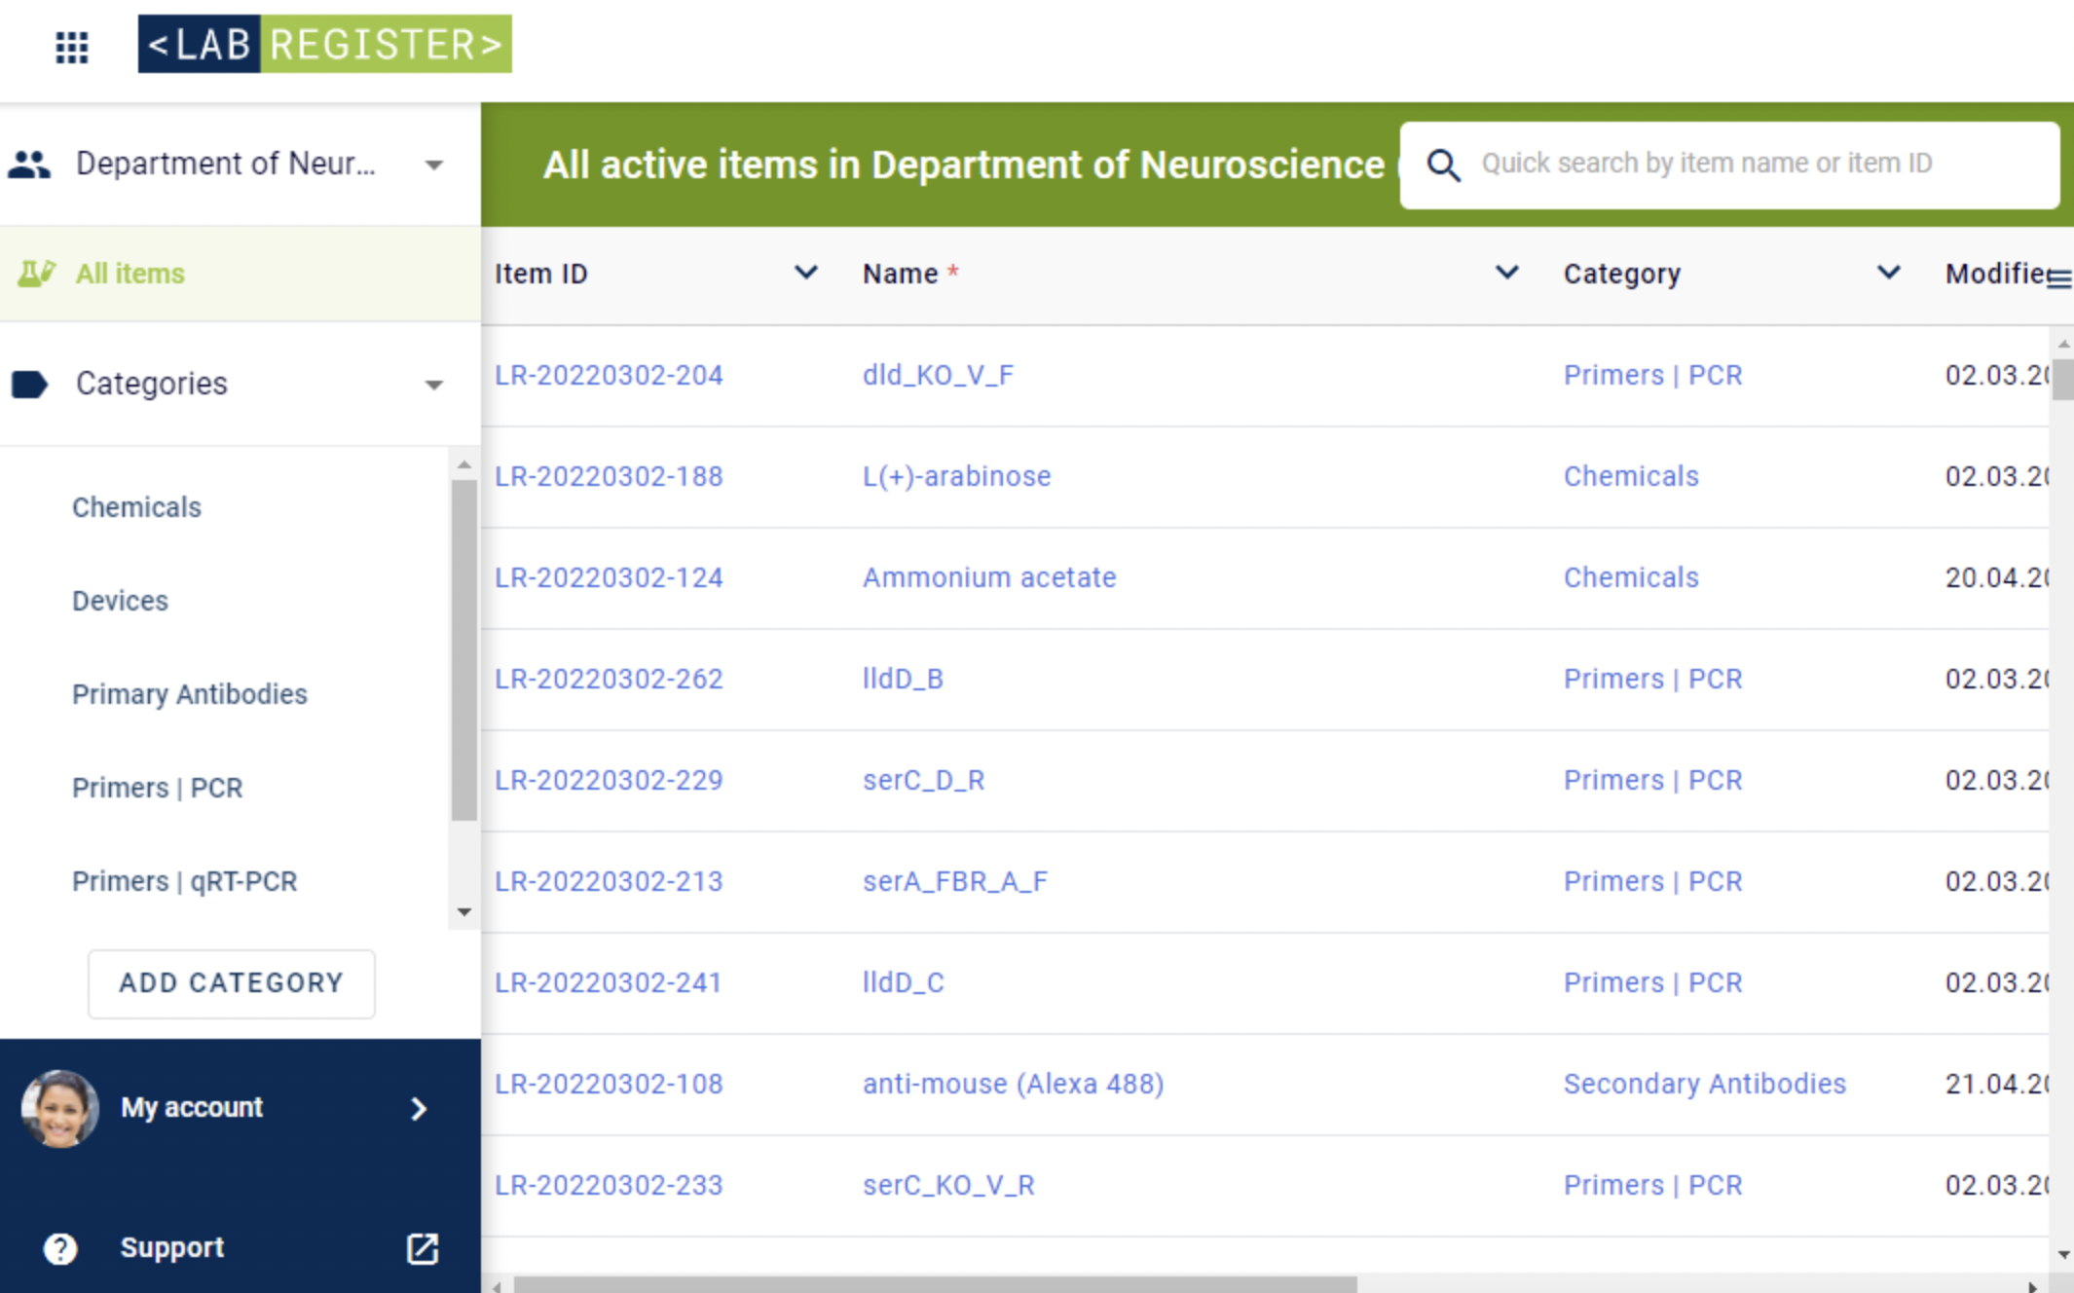Viewport: 2074px width, 1293px height.
Task: Select the Primers | PCR category
Action: (157, 788)
